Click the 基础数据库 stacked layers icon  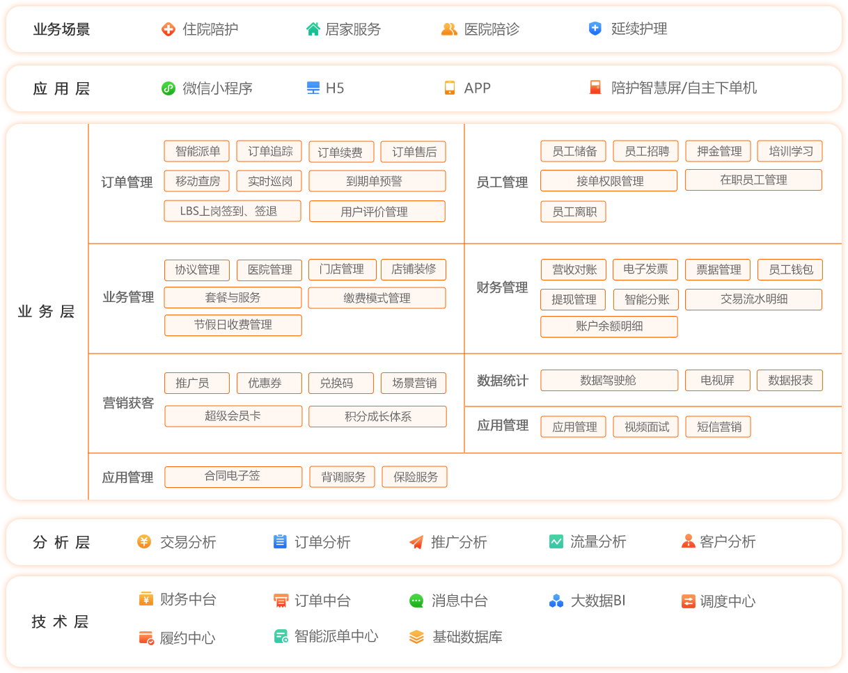tap(416, 637)
